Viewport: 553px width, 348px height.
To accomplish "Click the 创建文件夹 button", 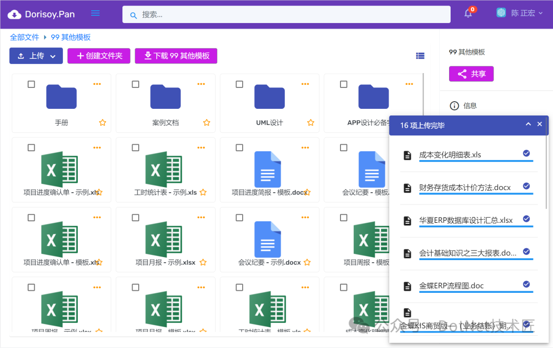I will [99, 56].
